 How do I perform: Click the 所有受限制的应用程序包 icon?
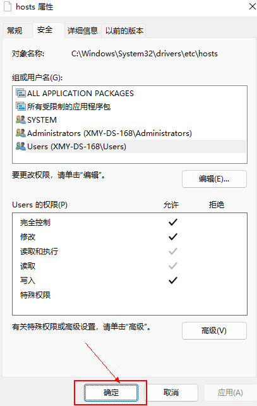(x=21, y=106)
